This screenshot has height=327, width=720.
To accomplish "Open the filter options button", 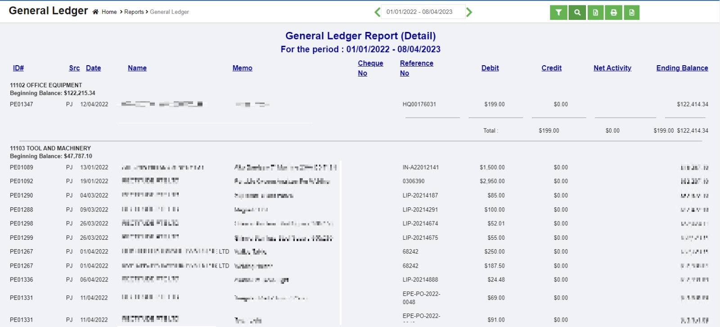I will point(558,13).
